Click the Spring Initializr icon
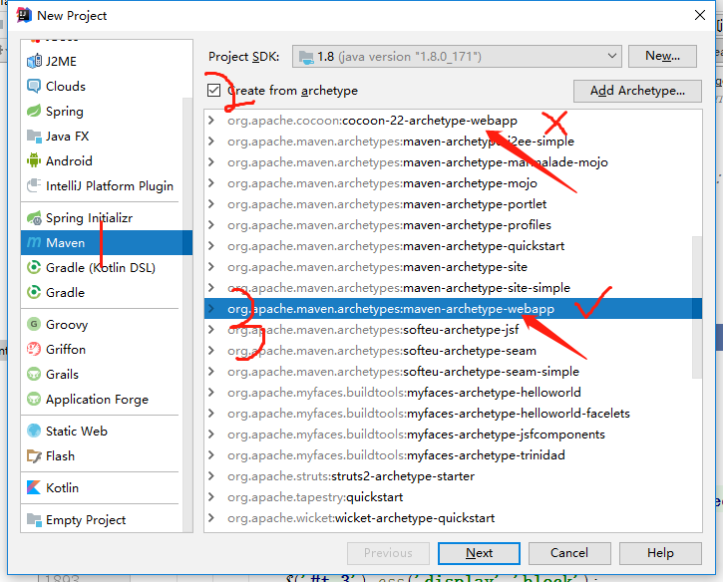 (x=34, y=217)
